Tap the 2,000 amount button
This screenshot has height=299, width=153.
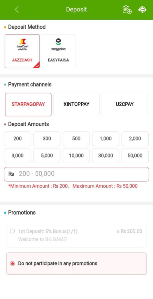click(135, 139)
